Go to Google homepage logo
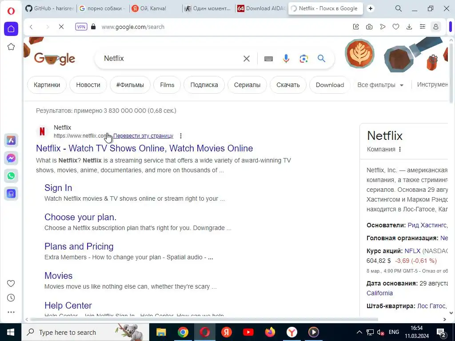 click(54, 59)
